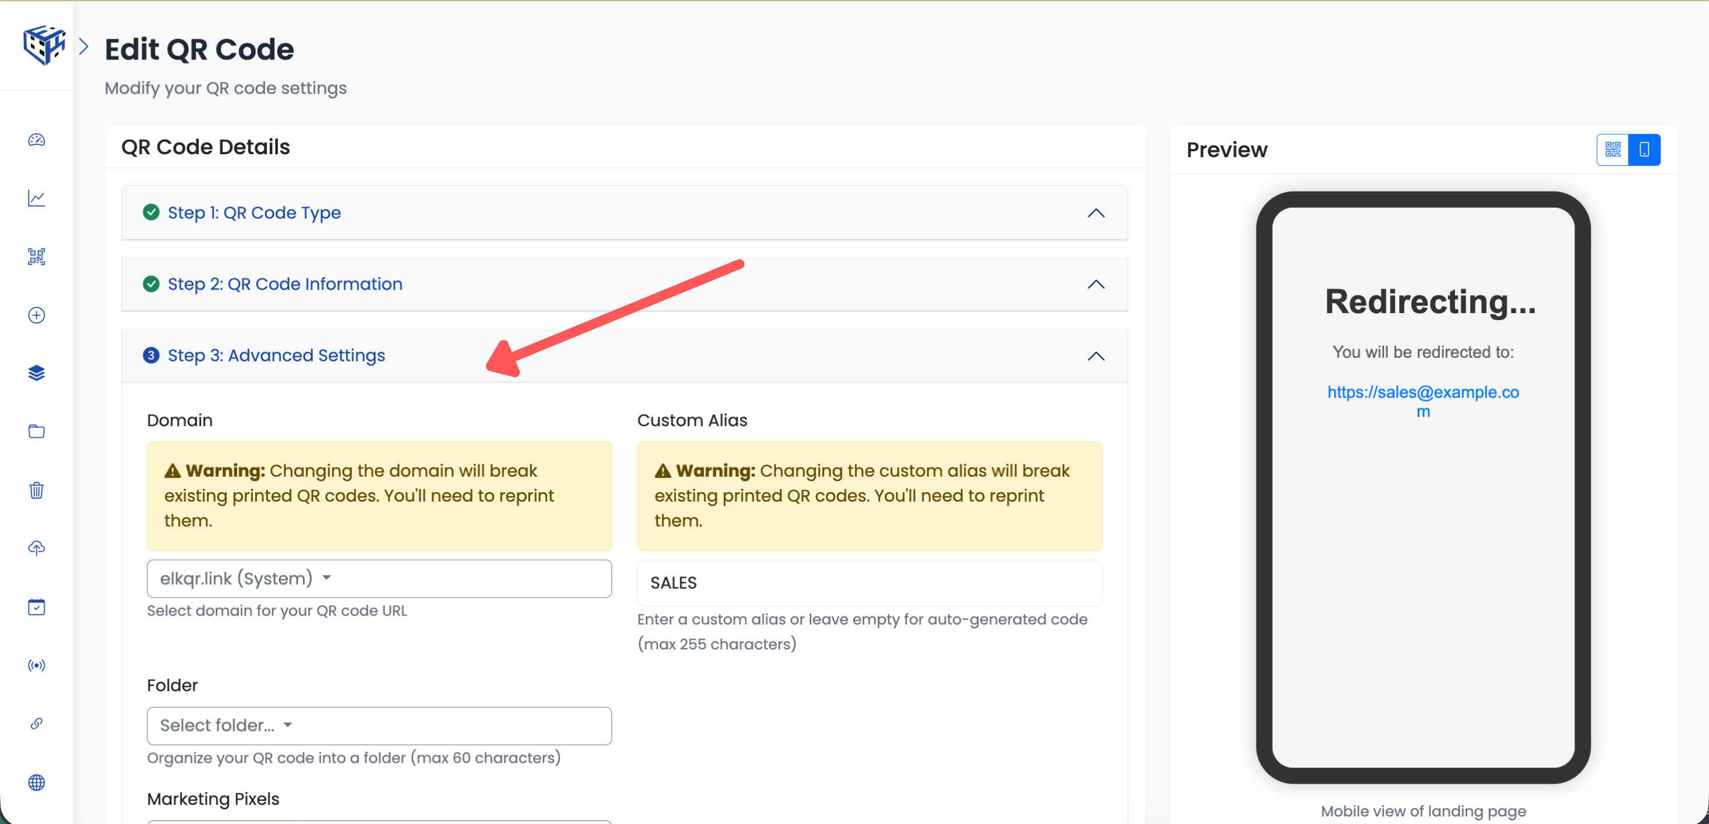This screenshot has height=824, width=1709.
Task: Open the trash from the sidebar
Action: 37,490
